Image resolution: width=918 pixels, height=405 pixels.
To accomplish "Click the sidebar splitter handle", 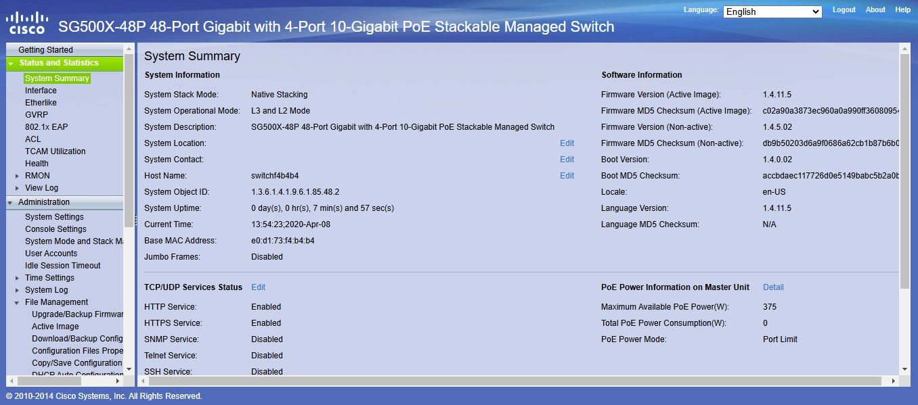I will 136,221.
